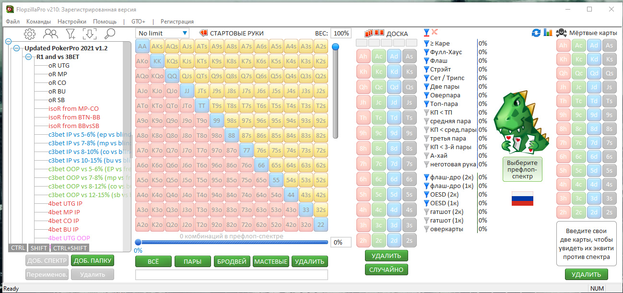
Task: Open the Настройки menu
Action: tap(72, 21)
